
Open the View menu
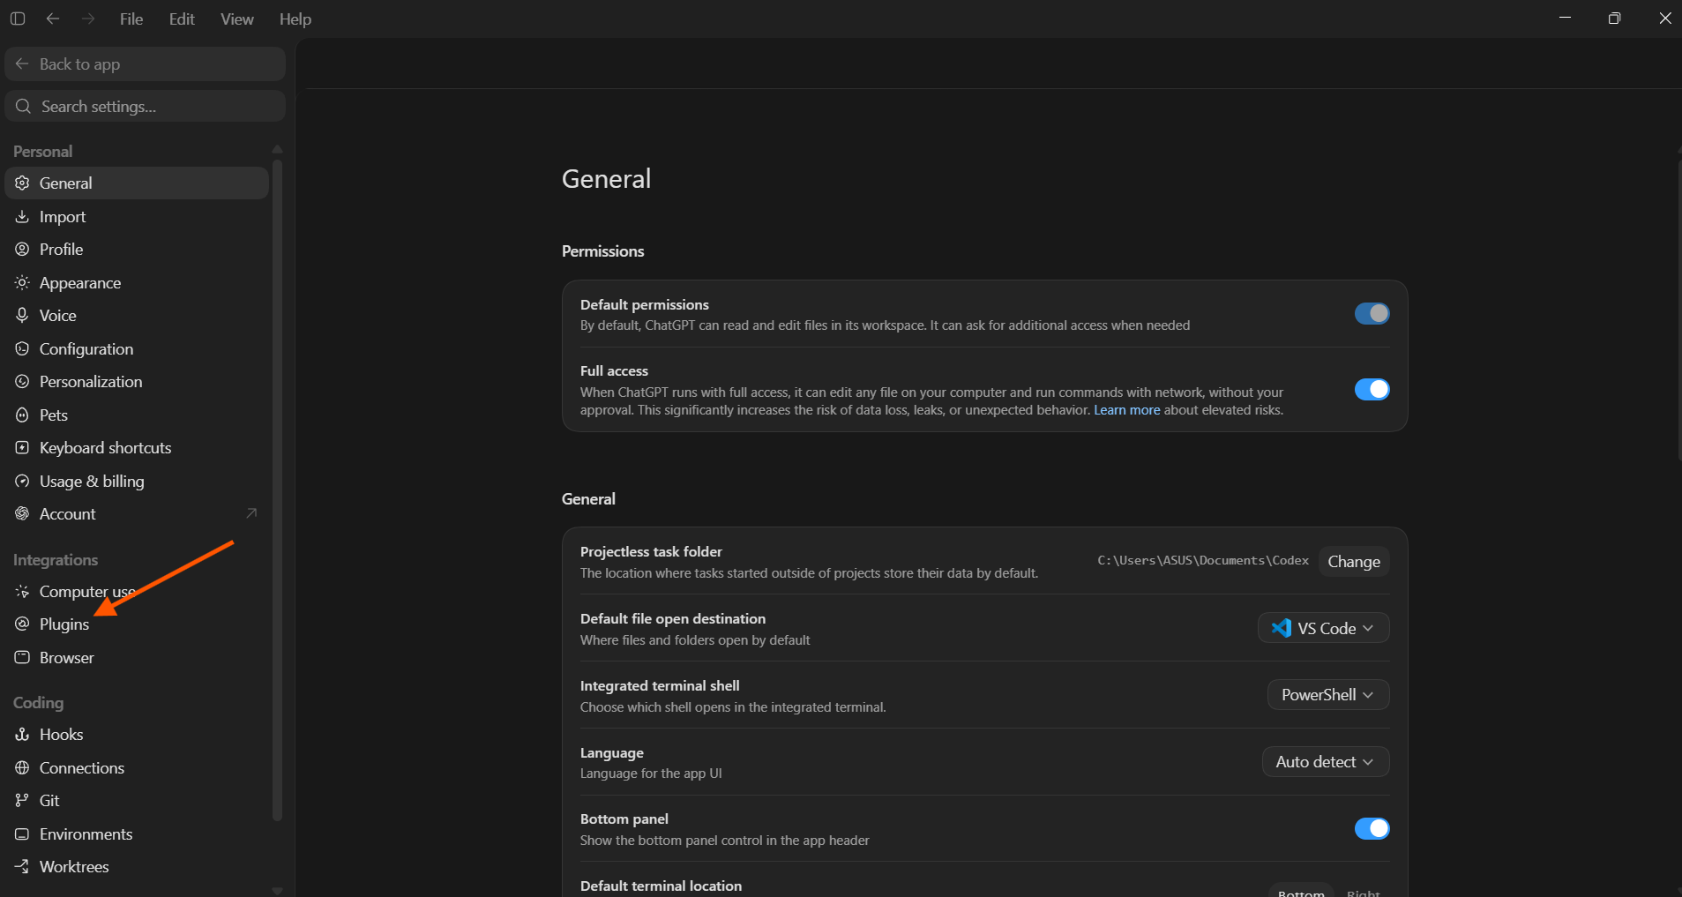pos(237,19)
